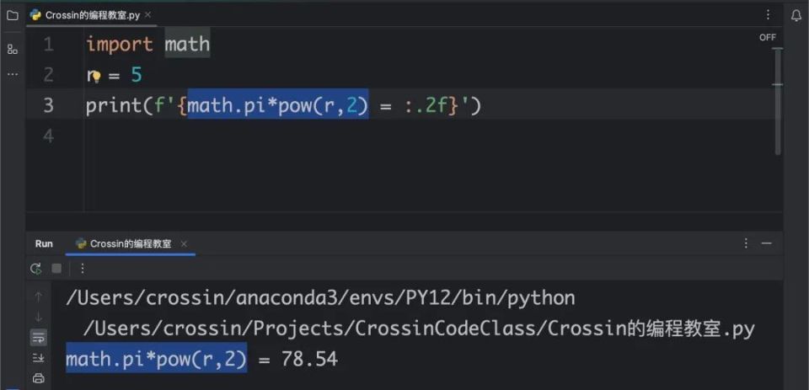This screenshot has height=390, width=809.
Task: Click the editor vertical scrollbar
Action: pos(778,100)
